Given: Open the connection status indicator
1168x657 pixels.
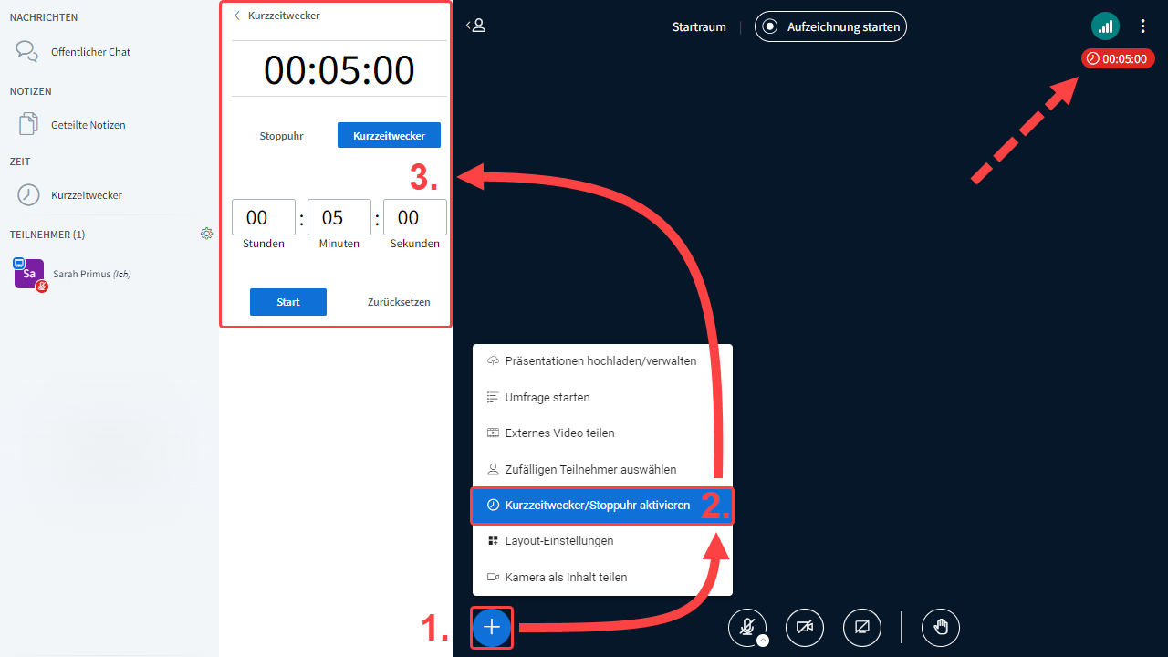Looking at the screenshot, I should [x=1105, y=26].
